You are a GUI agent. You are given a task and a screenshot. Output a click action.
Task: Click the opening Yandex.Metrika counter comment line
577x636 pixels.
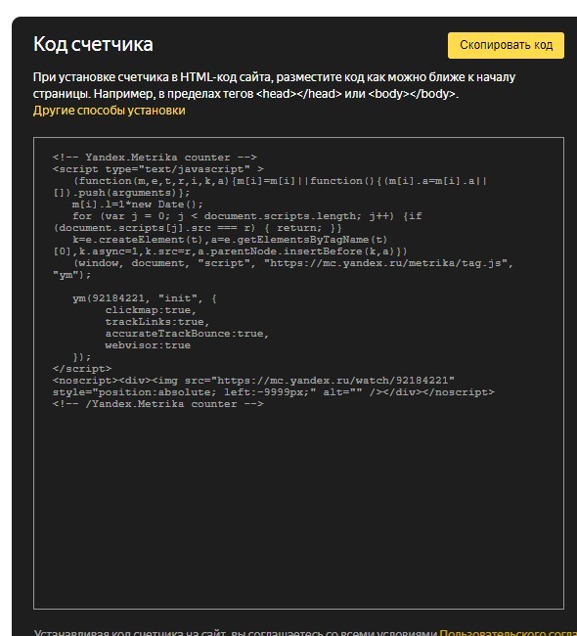tap(155, 158)
